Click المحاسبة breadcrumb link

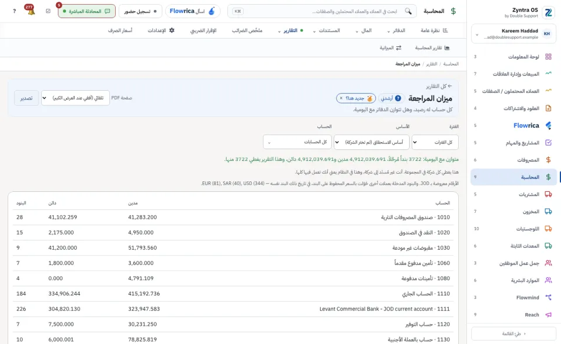(451, 64)
